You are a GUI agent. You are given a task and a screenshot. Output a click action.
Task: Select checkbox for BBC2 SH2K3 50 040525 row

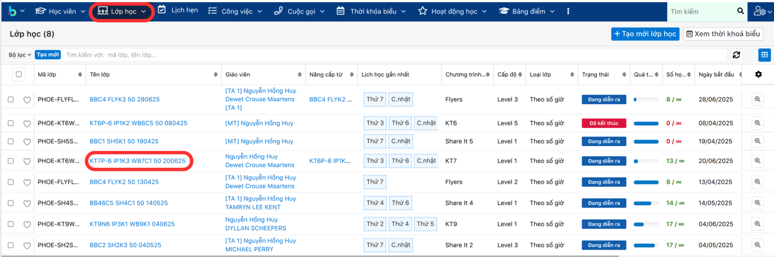11,245
